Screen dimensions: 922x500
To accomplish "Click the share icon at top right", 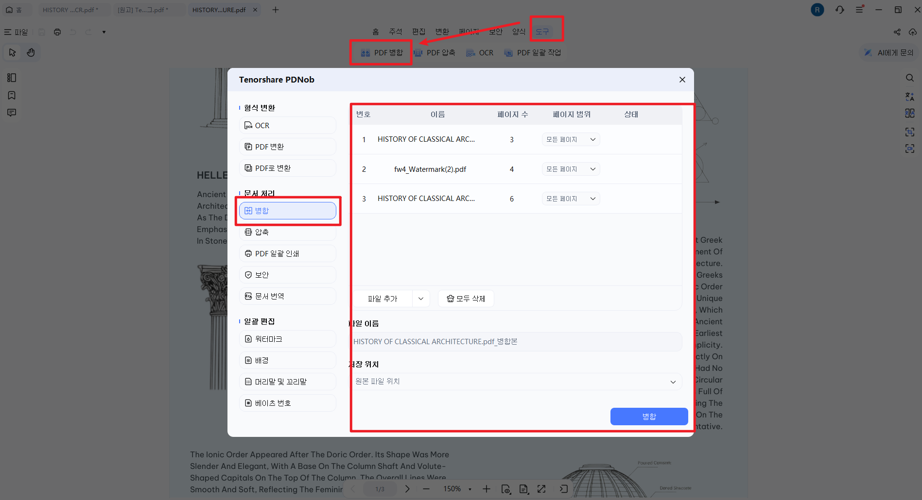I will [x=897, y=32].
